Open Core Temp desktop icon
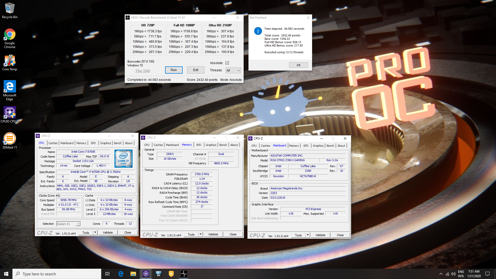This screenshot has height=279, width=496. click(10, 63)
